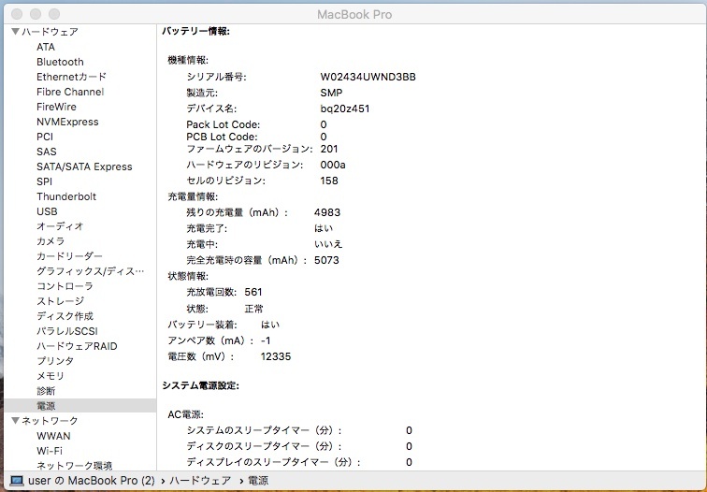
Task: Click battery condition value 正常
Action: tap(253, 309)
